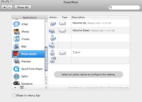Click the window minimize button
This screenshot has width=142, height=102.
pyautogui.click(x=7, y=2)
